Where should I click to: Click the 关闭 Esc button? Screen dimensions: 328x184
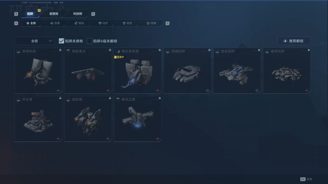(306, 179)
